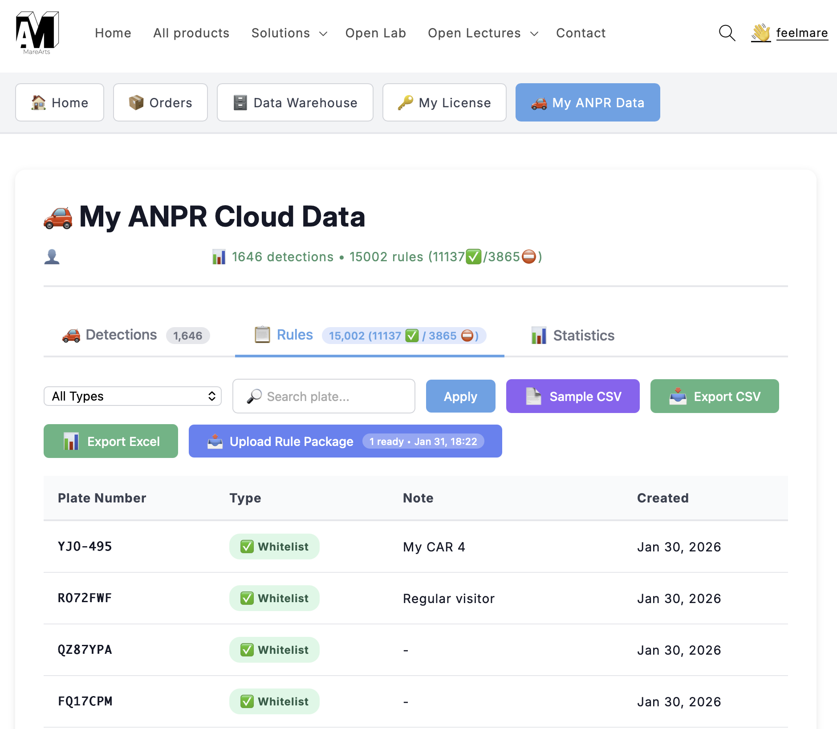The image size is (837, 729).
Task: Expand the Solutions menu chevron
Action: [324, 34]
